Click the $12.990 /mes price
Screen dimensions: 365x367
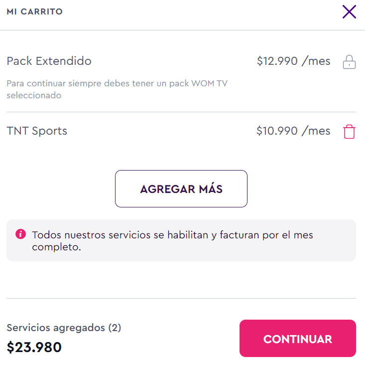click(293, 61)
